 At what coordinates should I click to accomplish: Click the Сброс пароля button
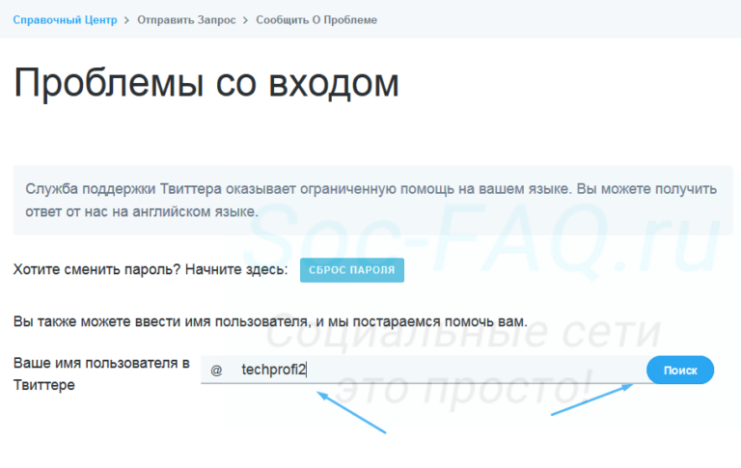(x=352, y=270)
